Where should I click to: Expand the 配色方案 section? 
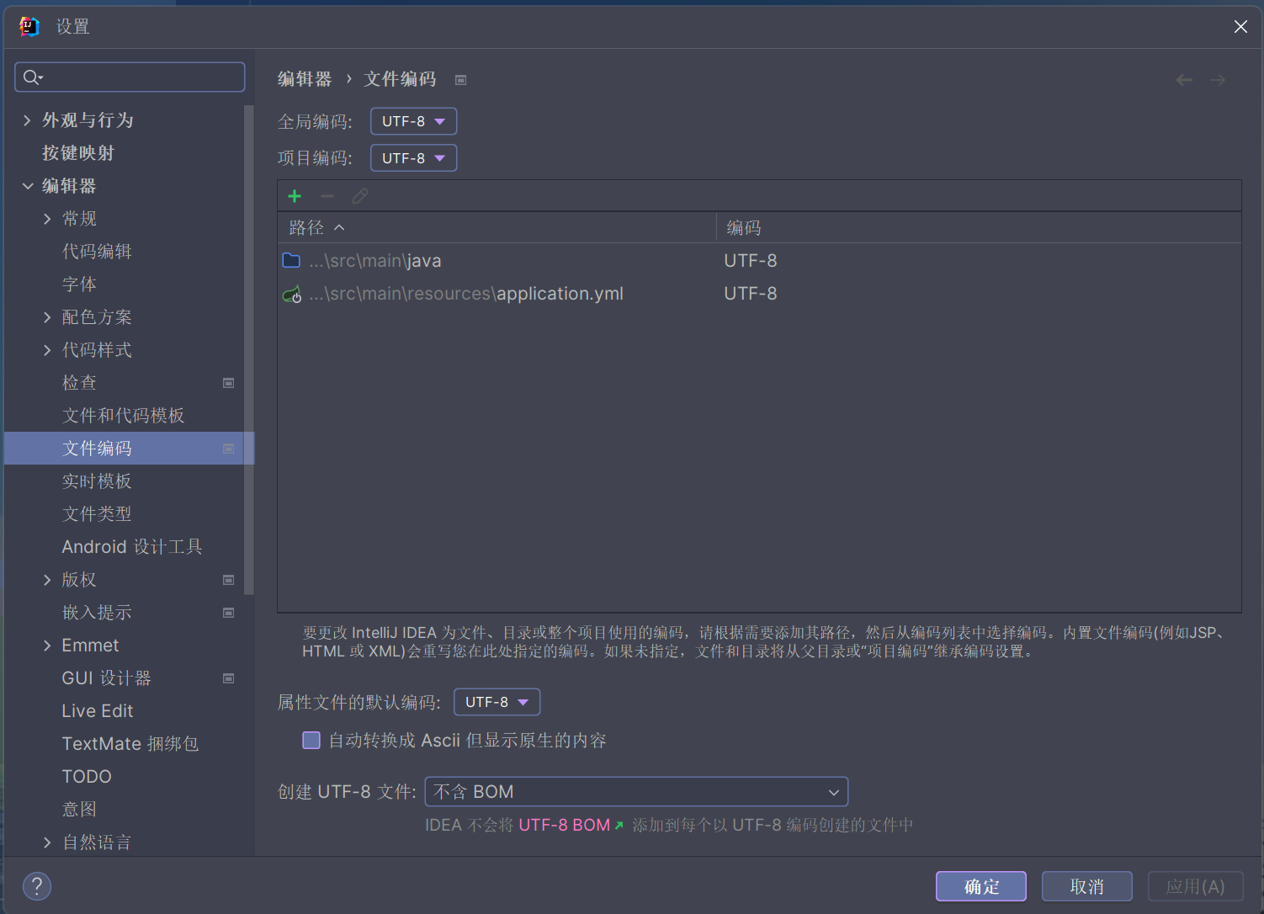48,317
